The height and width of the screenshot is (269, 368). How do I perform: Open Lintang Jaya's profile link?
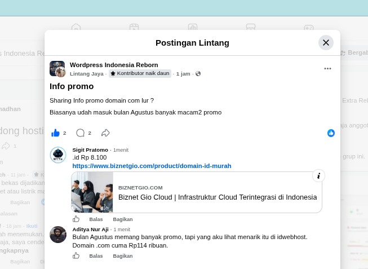coord(87,74)
